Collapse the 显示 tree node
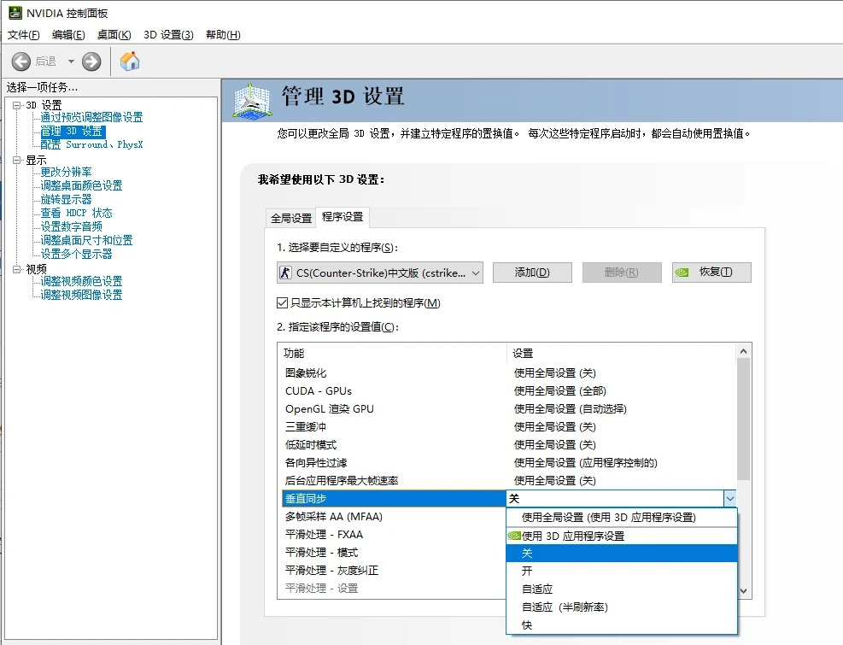This screenshot has width=843, height=645. click(17, 160)
